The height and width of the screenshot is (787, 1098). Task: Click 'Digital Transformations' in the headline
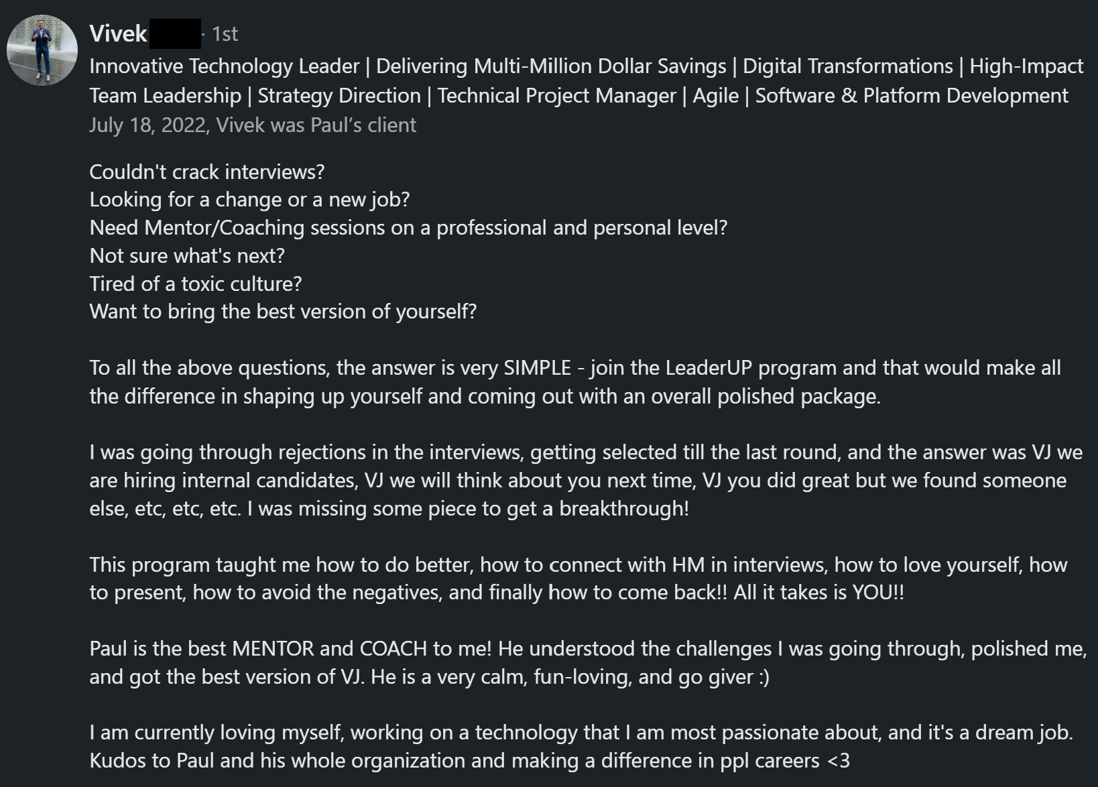pos(848,66)
